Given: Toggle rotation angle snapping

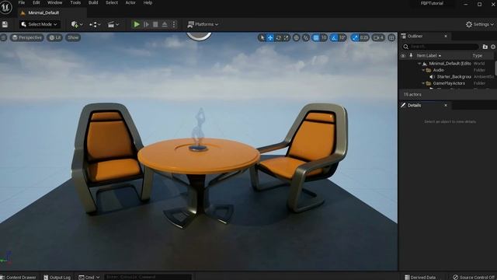Looking at the screenshot, I should click(x=334, y=38).
